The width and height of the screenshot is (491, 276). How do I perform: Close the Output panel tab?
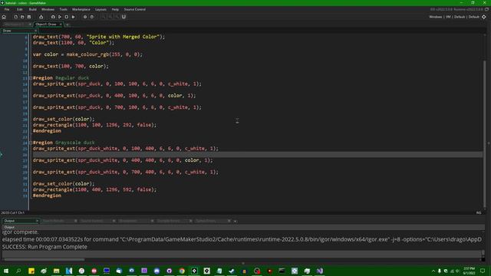(x=37, y=221)
